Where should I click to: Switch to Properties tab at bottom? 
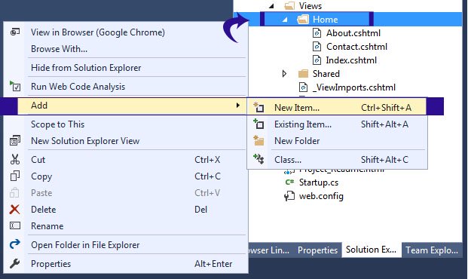[317, 250]
